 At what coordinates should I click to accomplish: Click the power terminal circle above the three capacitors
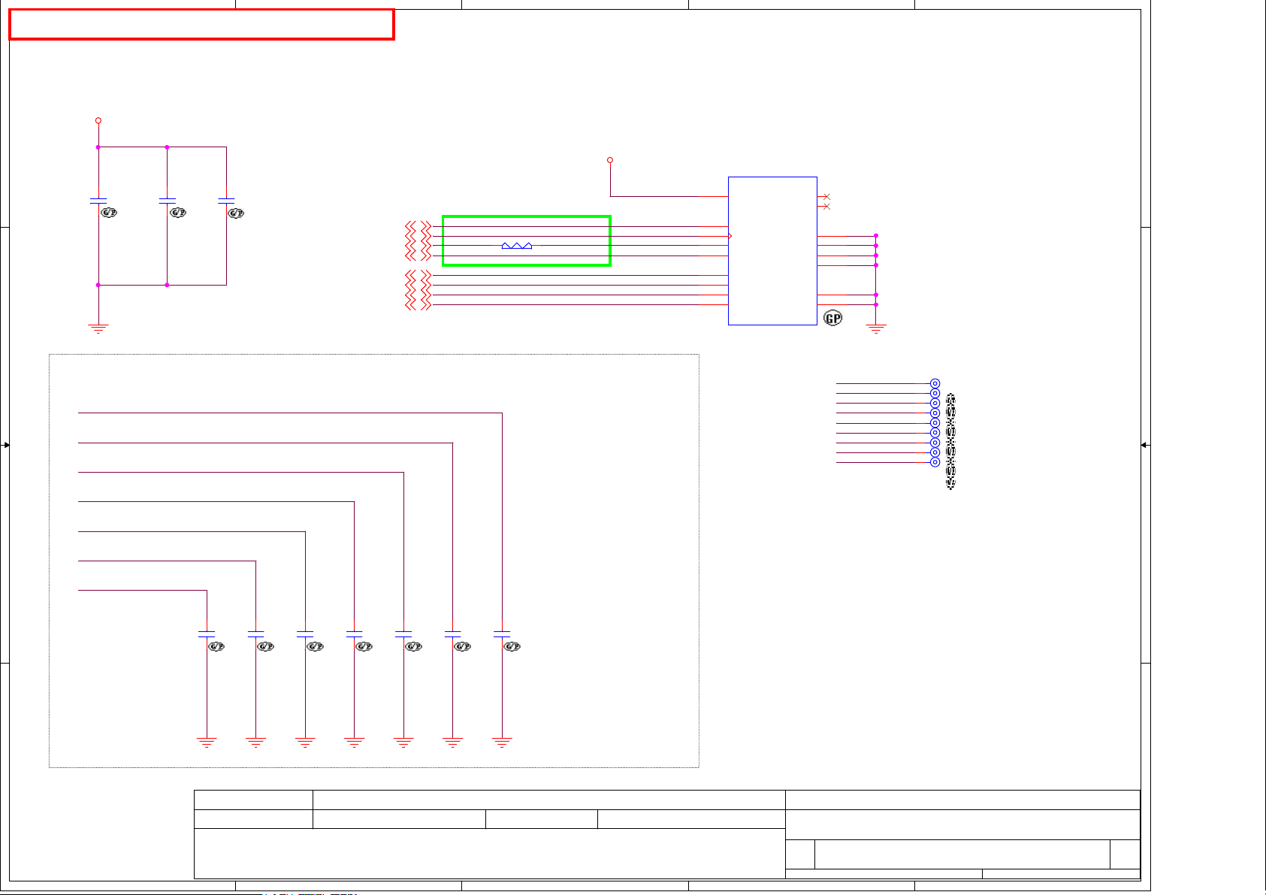click(98, 120)
